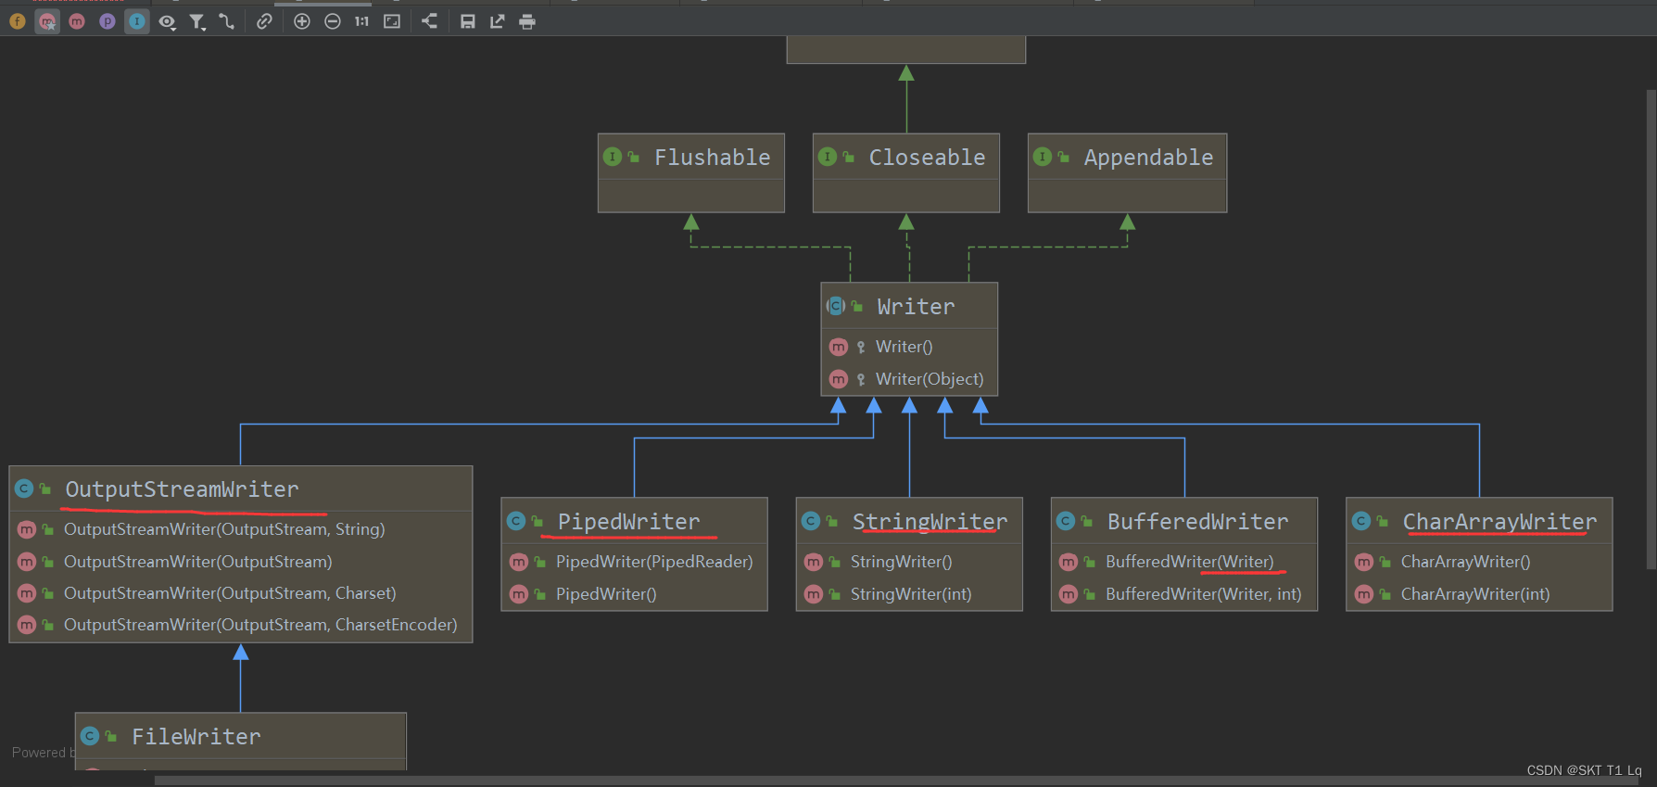Zoom out of the diagram
The height and width of the screenshot is (787, 1657).
(x=333, y=21)
